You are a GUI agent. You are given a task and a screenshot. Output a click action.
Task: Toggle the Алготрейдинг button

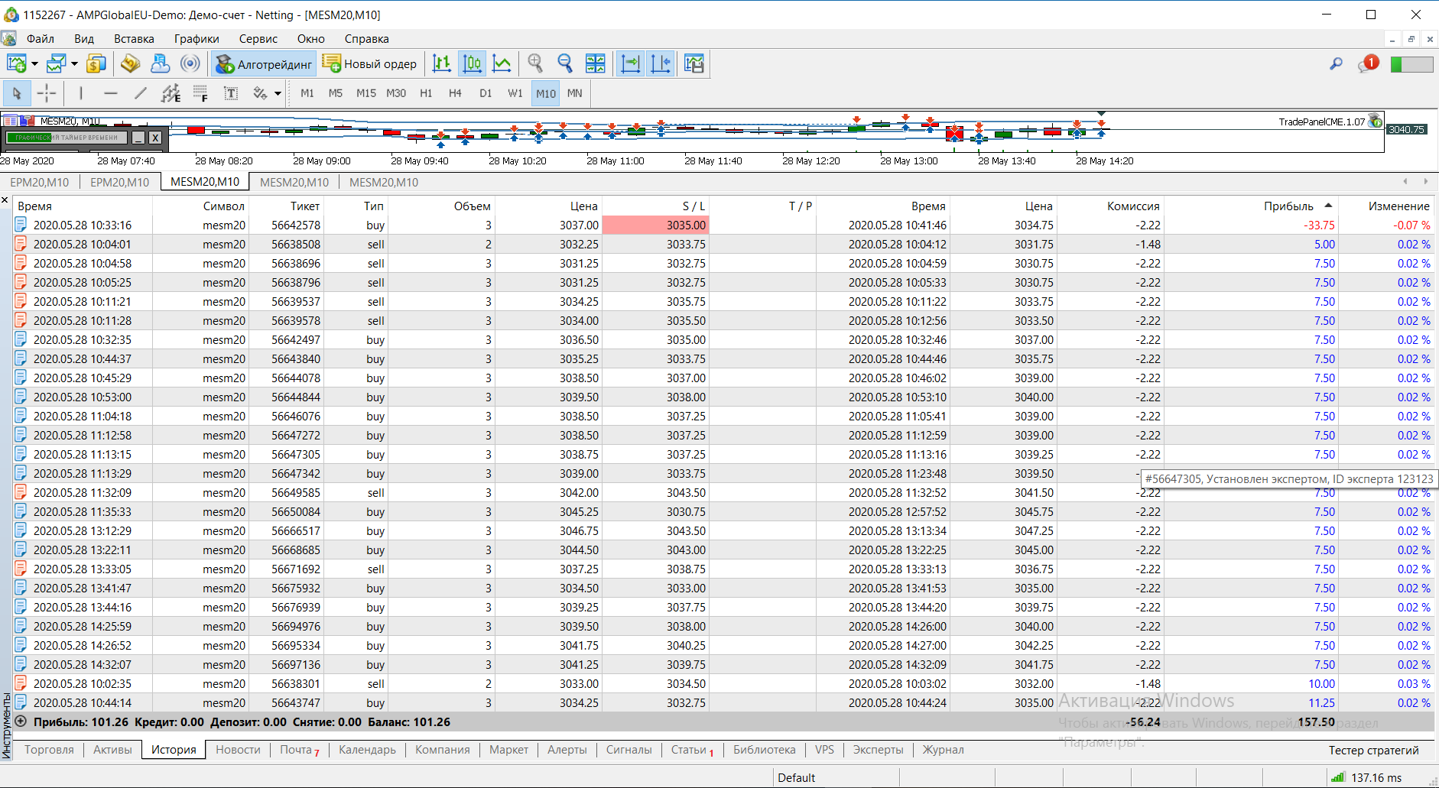(x=264, y=64)
